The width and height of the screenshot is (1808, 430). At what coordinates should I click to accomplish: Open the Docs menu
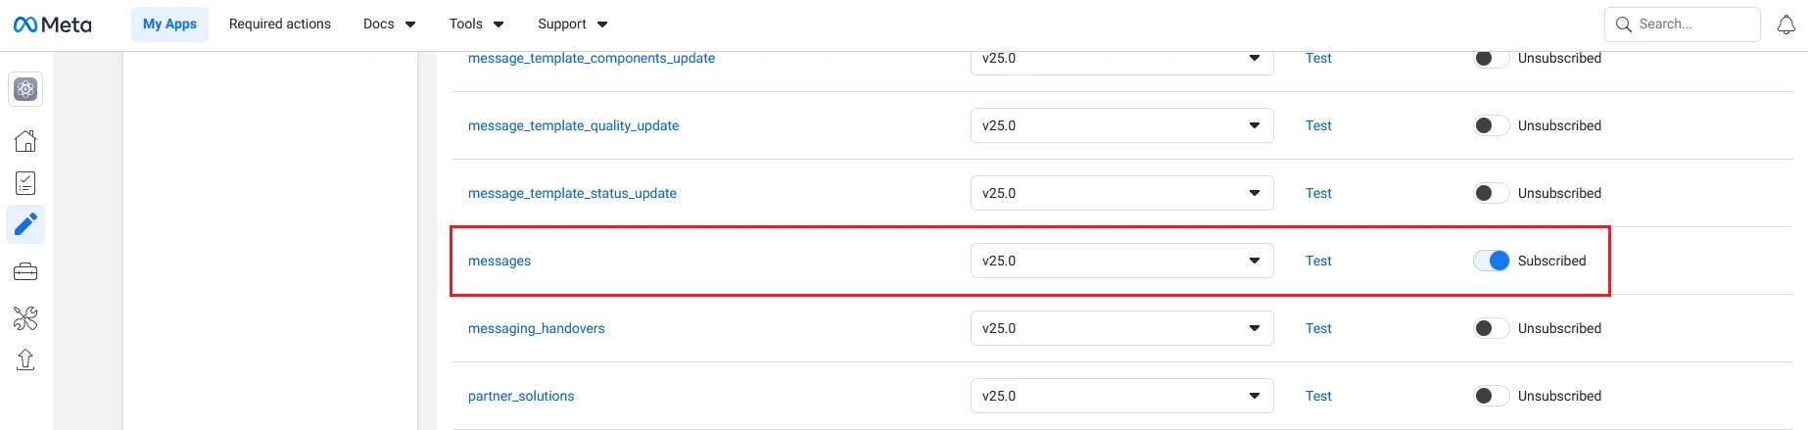pyautogui.click(x=389, y=24)
